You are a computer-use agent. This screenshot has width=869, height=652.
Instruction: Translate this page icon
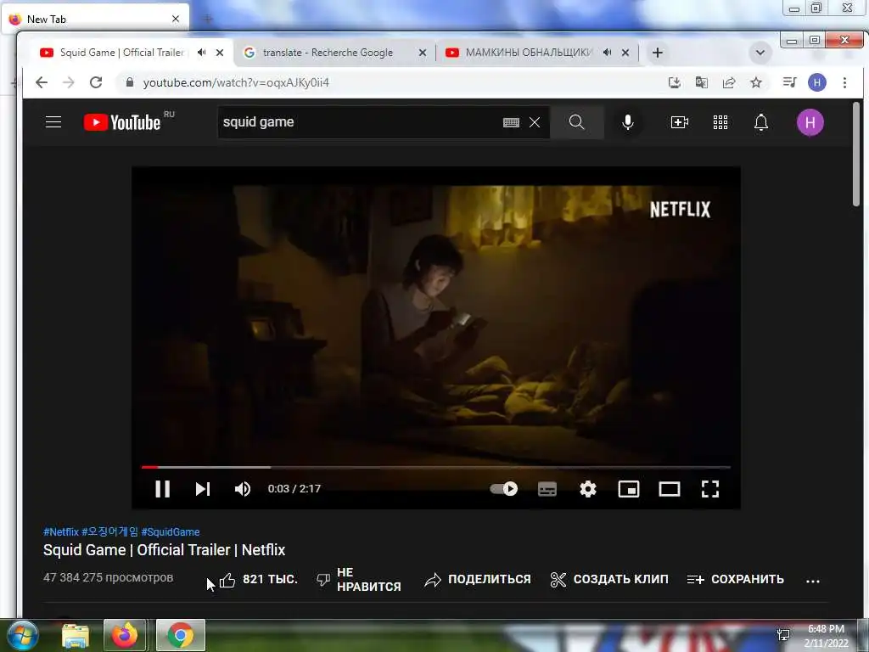701,82
